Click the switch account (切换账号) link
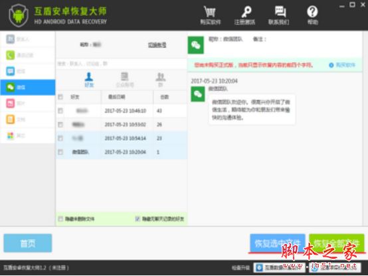368x276 pixels. (x=157, y=45)
